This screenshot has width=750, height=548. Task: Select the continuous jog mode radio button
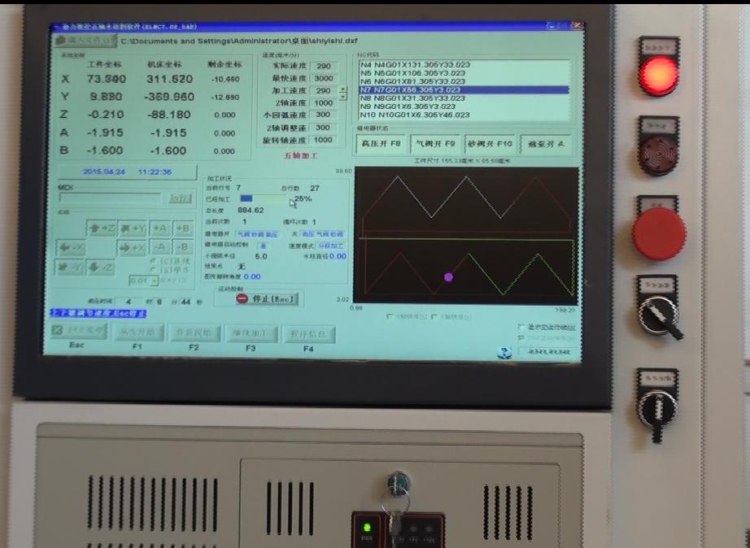(154, 262)
